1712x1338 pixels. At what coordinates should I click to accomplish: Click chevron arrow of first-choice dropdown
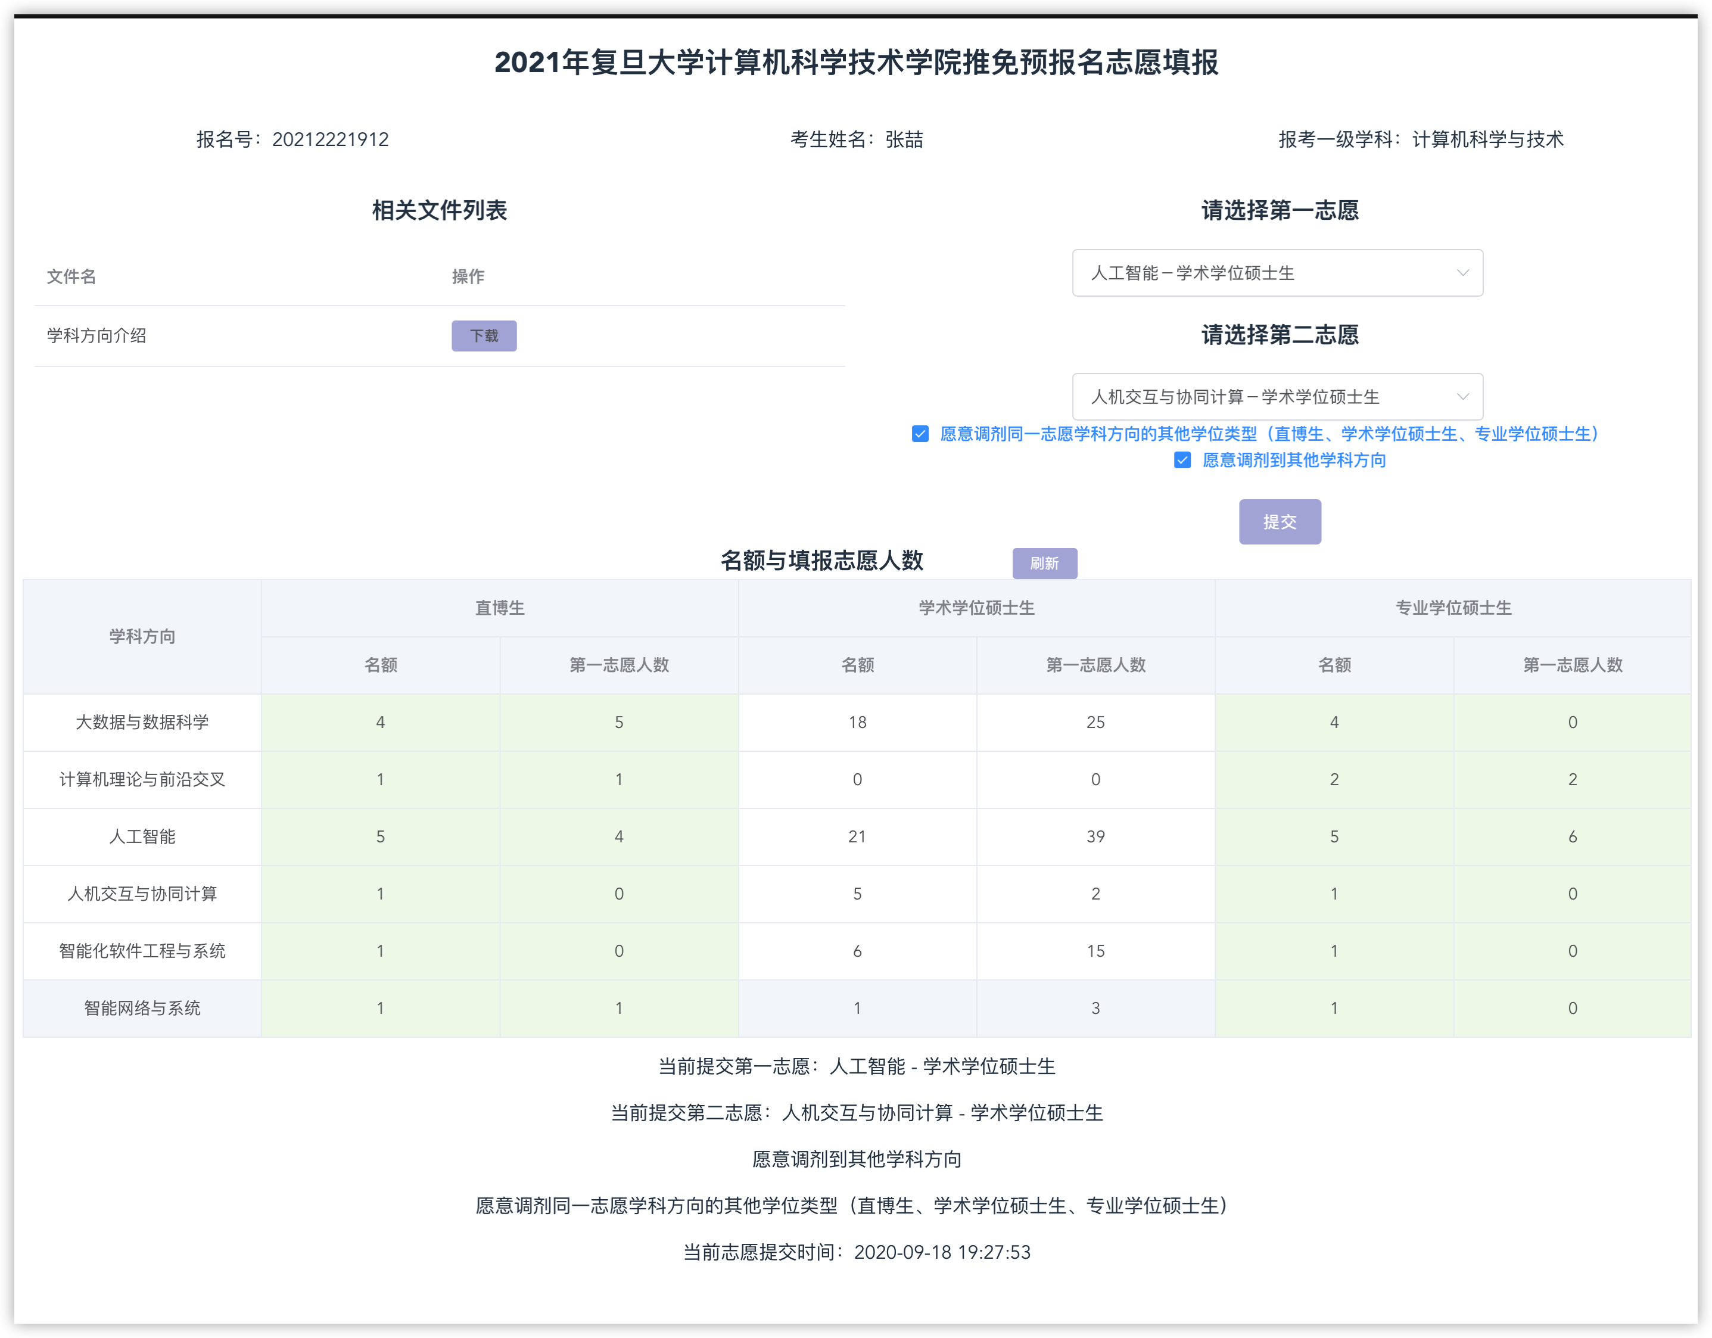coord(1462,273)
